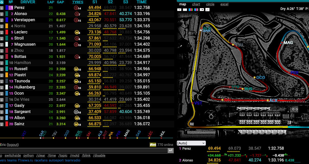The width and height of the screenshot is (309, 164).
Task: Click the down-arrow icon in Perez's row
Action: pos(2,8)
